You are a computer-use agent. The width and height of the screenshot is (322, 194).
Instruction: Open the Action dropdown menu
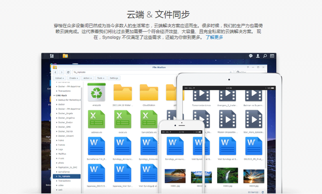pos(87,78)
